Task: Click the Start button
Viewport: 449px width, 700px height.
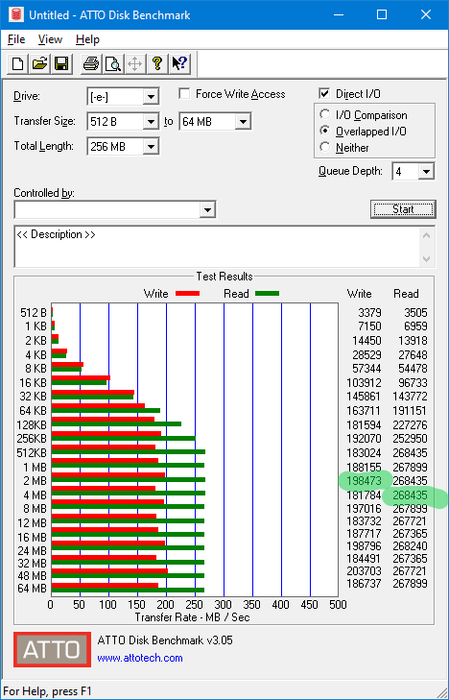Action: (403, 209)
